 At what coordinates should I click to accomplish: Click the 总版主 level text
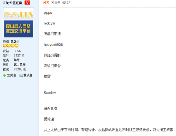[x=15, y=41]
